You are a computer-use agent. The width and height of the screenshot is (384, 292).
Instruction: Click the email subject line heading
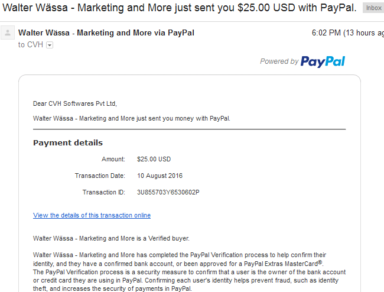(x=179, y=8)
